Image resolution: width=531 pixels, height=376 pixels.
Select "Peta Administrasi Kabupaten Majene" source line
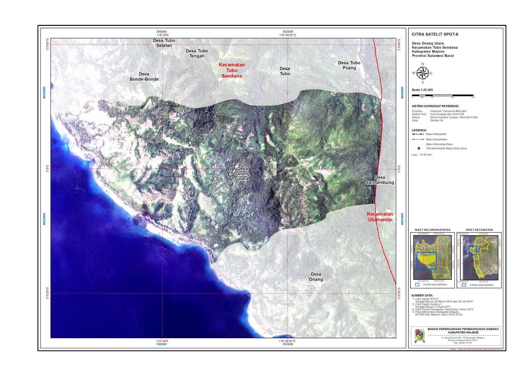click(437, 312)
